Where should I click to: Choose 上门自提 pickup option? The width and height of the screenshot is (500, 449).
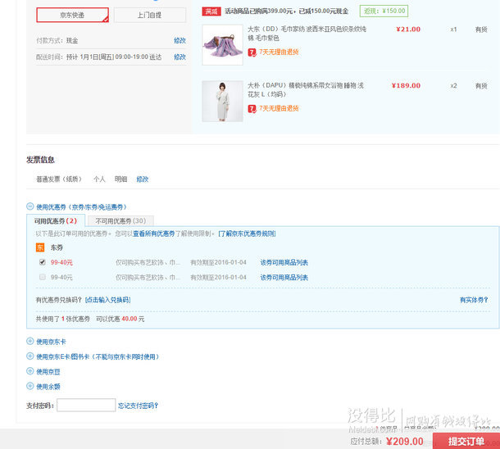[x=149, y=15]
